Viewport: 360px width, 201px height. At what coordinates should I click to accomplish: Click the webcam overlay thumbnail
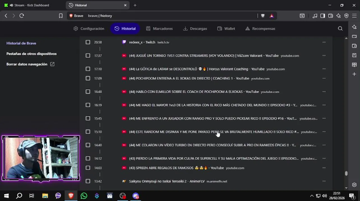pyautogui.click(x=41, y=158)
